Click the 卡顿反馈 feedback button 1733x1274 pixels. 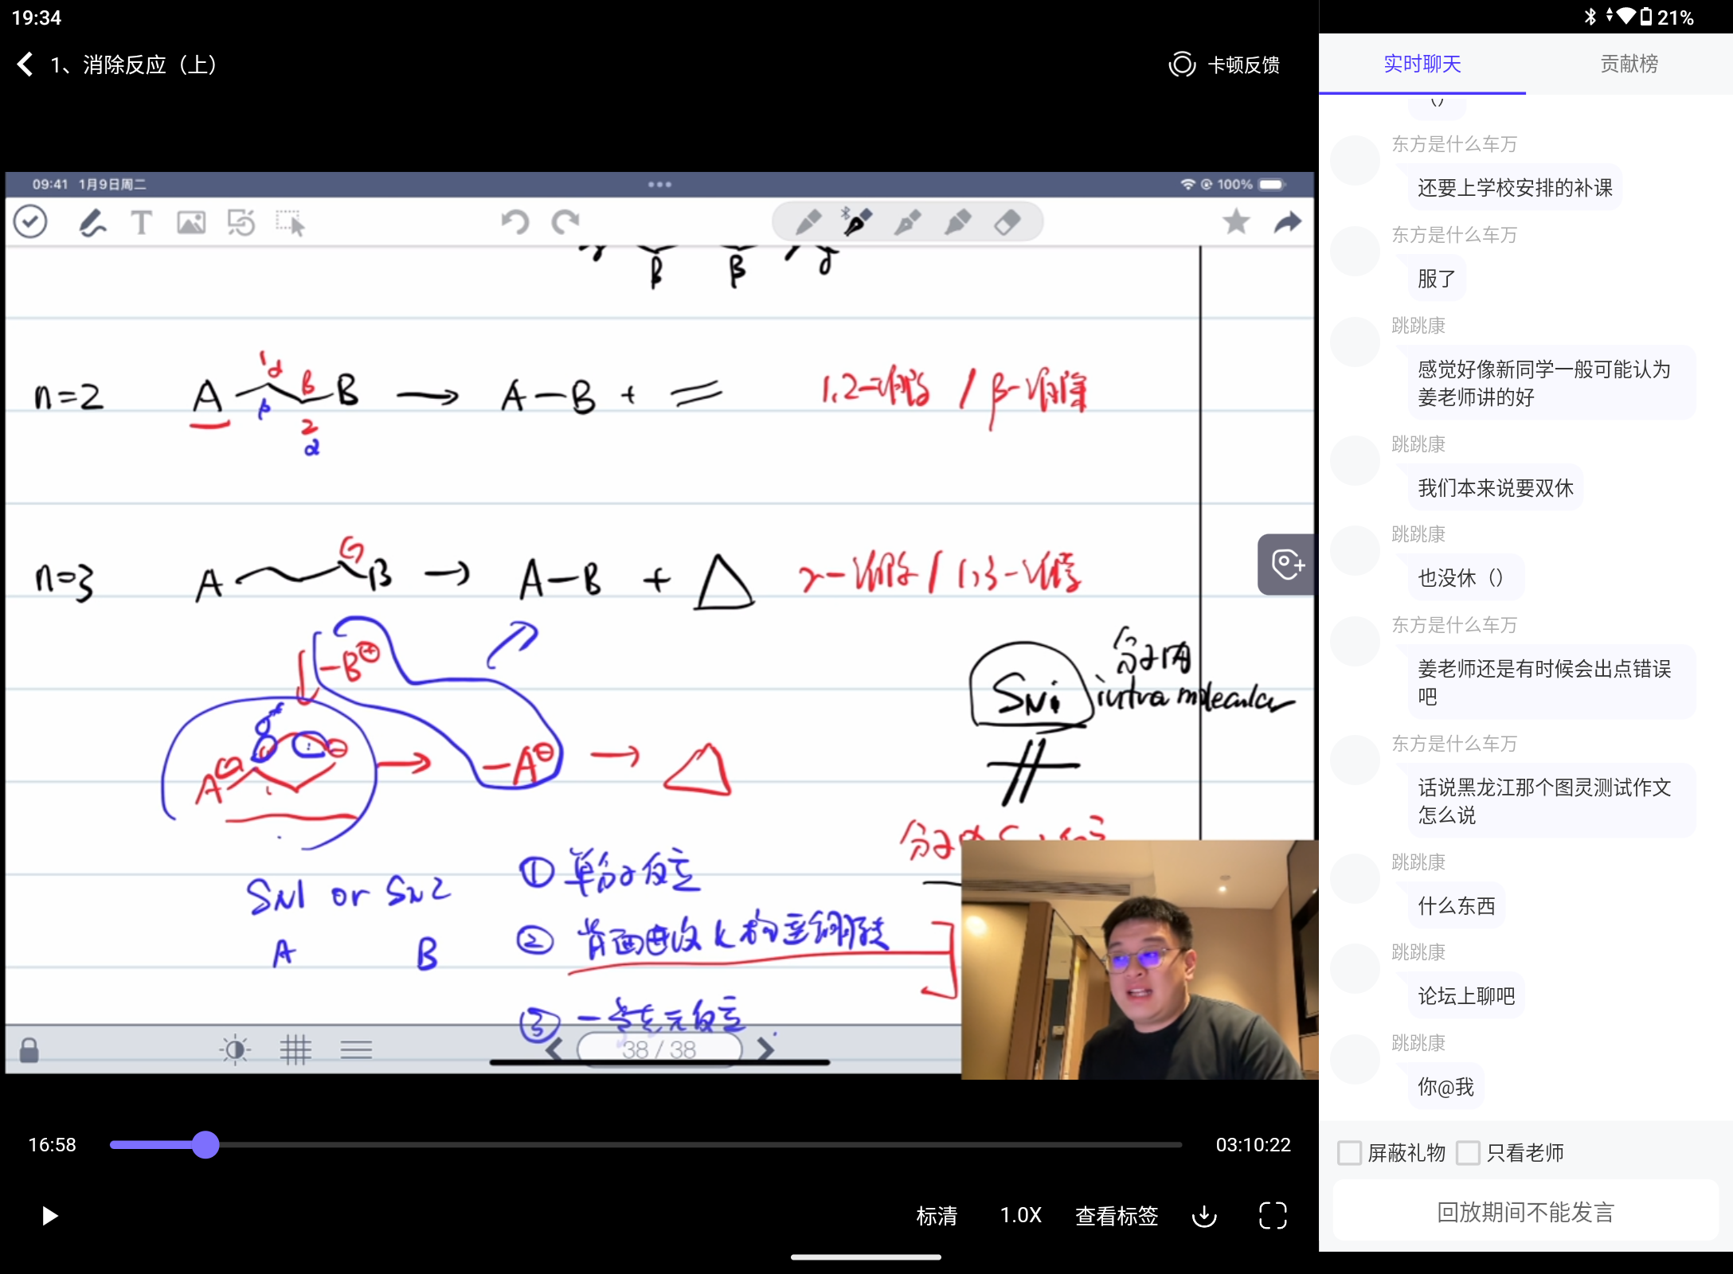1225,65
